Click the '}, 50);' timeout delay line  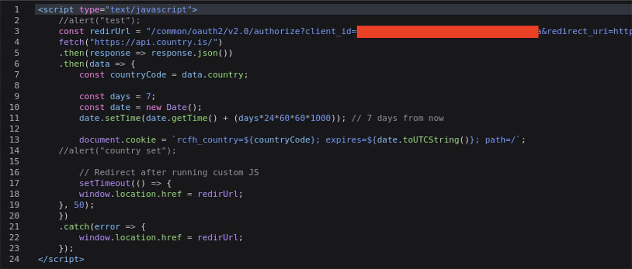pos(77,204)
